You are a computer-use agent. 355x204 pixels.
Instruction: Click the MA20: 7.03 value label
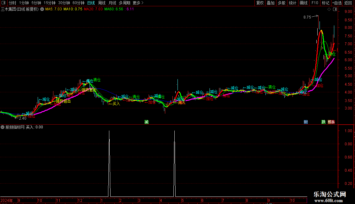tap(93, 9)
